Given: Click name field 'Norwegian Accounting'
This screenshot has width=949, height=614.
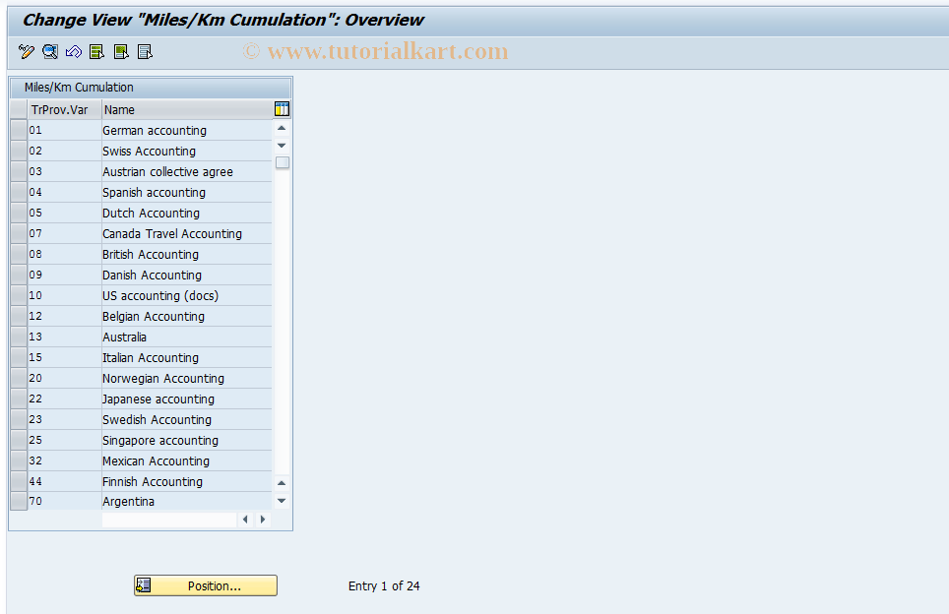Looking at the screenshot, I should tap(186, 378).
